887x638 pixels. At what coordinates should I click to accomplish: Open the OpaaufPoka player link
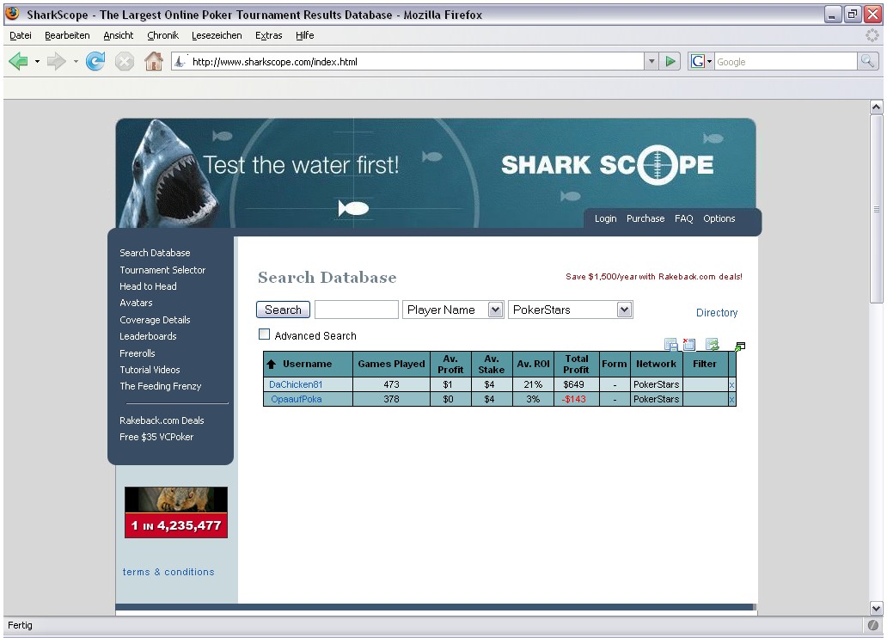tap(297, 399)
